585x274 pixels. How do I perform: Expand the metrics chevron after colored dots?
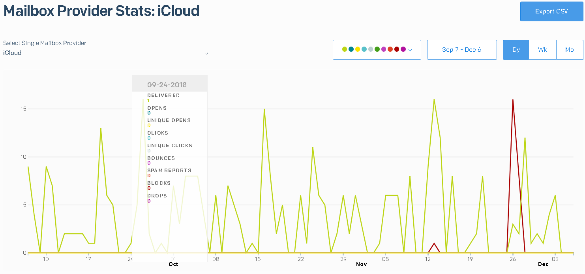click(410, 50)
